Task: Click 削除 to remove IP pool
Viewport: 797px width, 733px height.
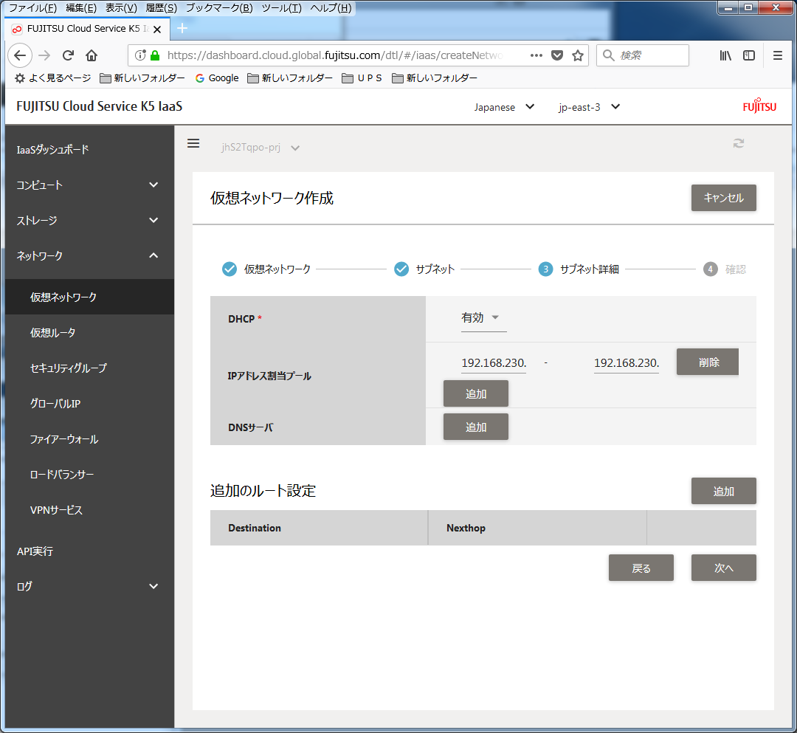Action: (x=708, y=362)
